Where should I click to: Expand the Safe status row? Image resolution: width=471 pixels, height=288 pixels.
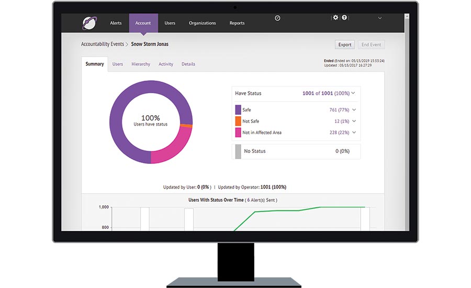click(354, 110)
